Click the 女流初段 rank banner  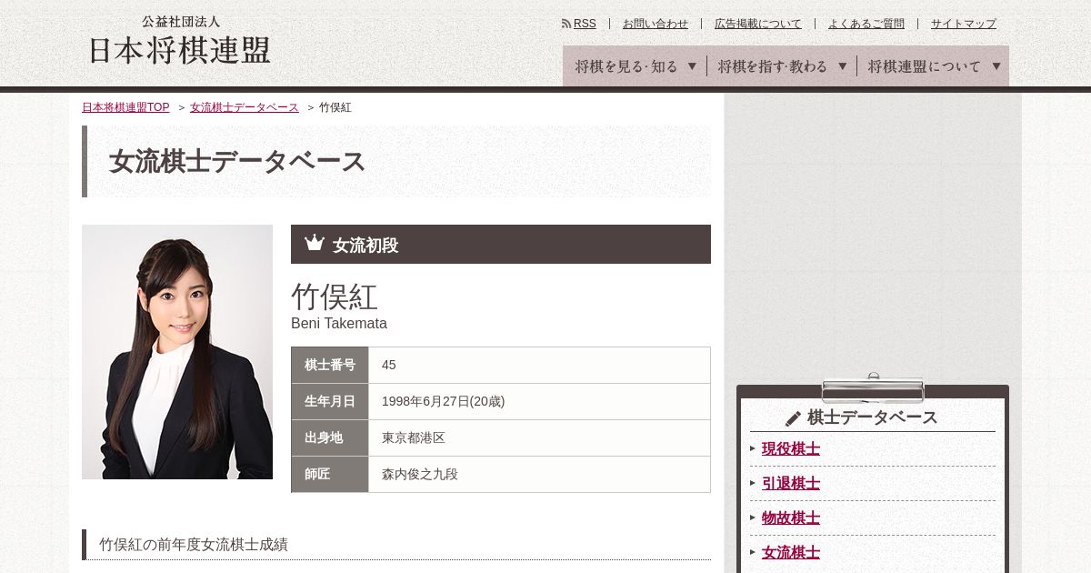click(x=501, y=244)
